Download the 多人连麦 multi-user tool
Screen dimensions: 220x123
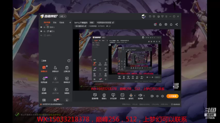tap(55, 80)
